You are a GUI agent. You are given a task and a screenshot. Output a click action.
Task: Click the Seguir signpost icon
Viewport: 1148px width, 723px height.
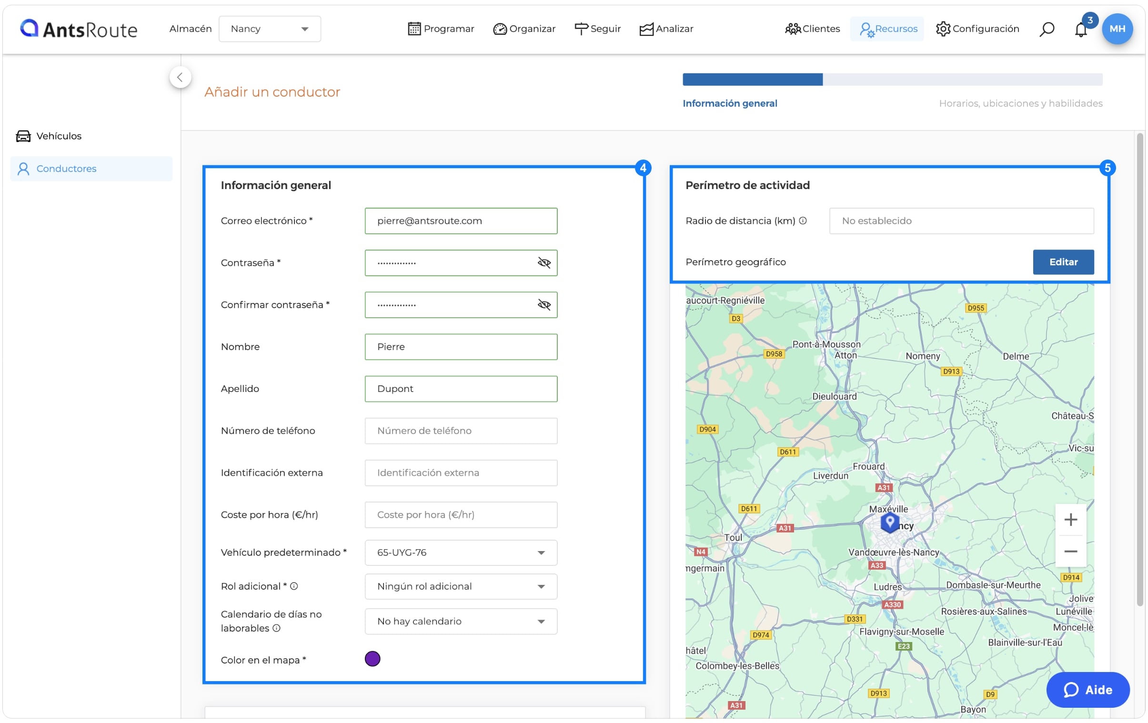(581, 29)
